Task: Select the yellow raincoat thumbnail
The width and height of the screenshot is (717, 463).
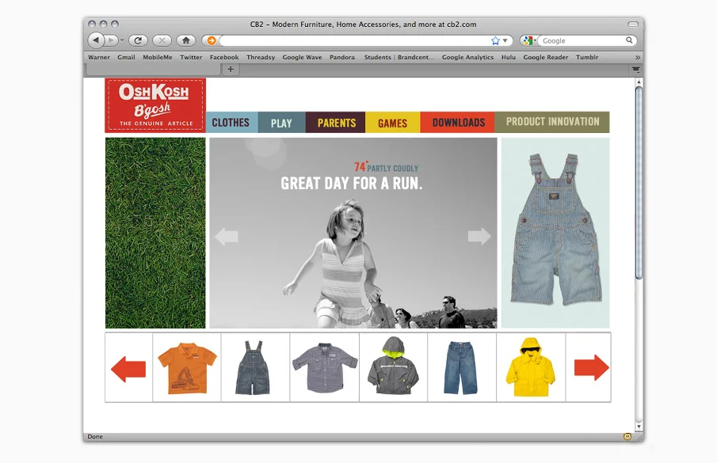Action: pos(531,367)
